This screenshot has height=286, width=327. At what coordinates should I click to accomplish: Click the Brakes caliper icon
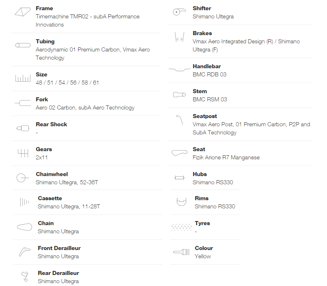coord(179,37)
